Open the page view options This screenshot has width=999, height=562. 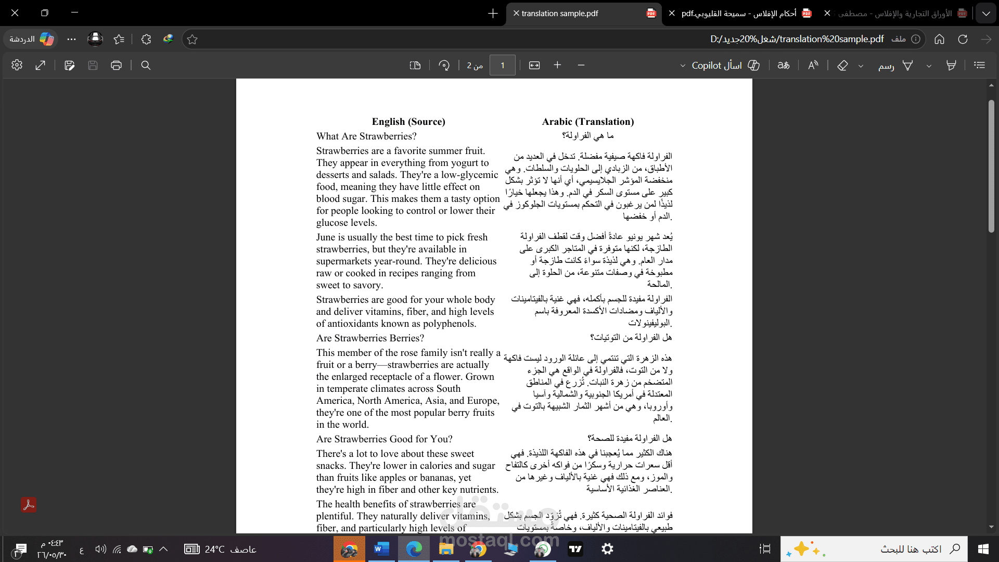coord(415,65)
